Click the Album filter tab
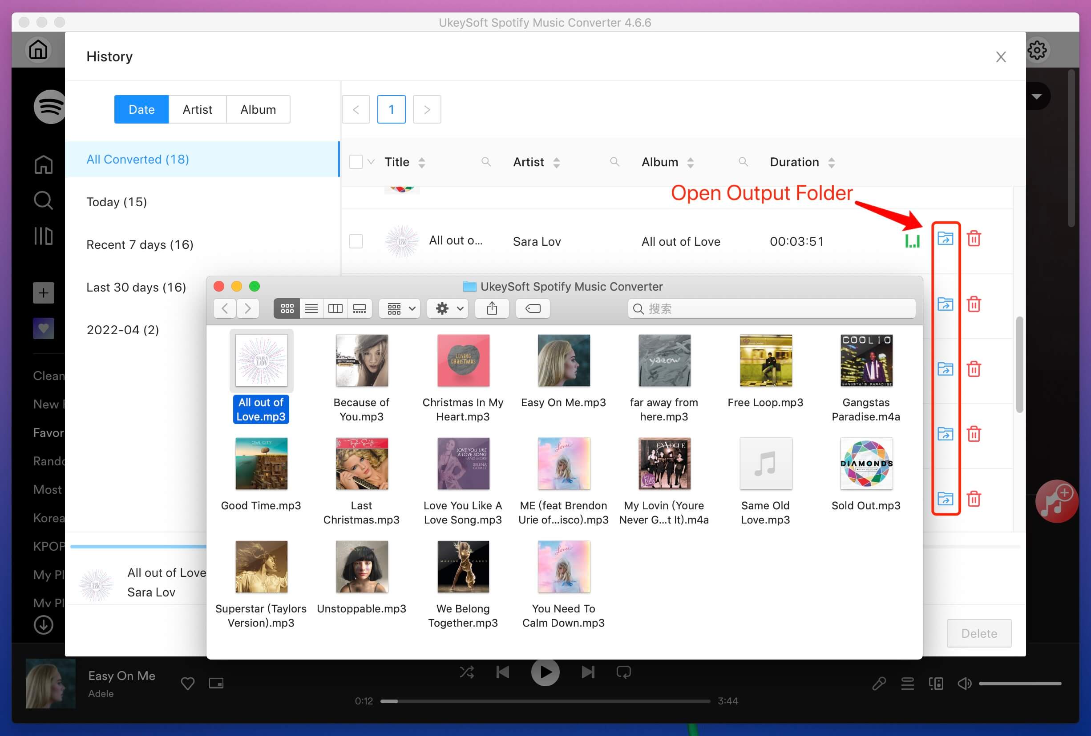 point(257,109)
